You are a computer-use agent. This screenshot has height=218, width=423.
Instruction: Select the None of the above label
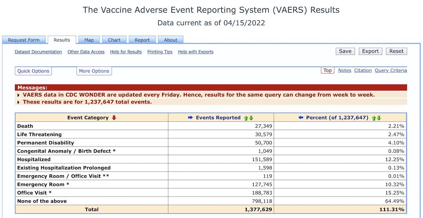(42, 201)
